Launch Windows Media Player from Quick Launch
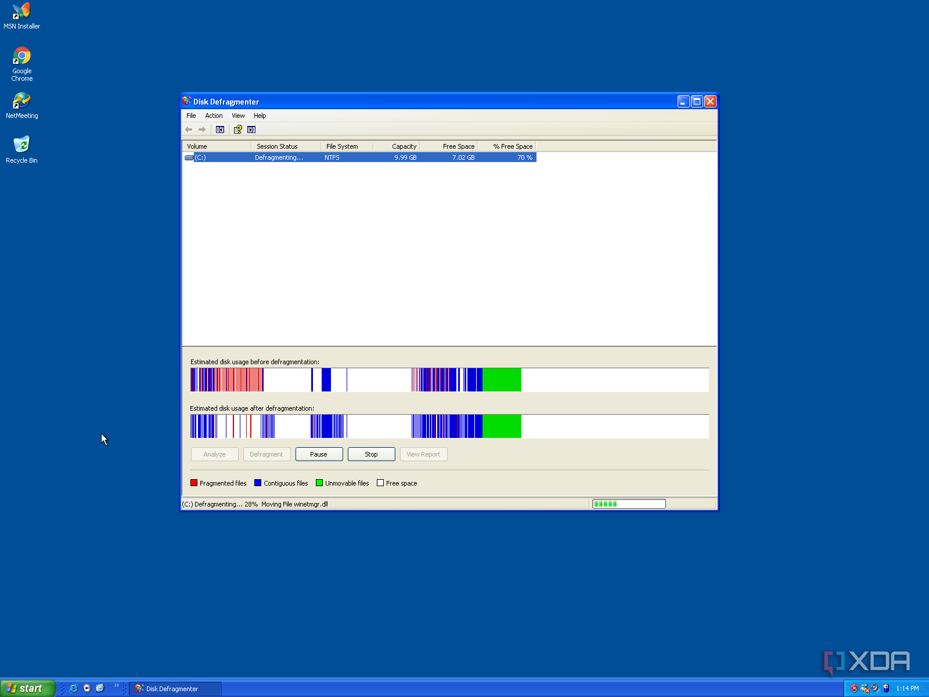Image resolution: width=929 pixels, height=697 pixels. [x=87, y=688]
